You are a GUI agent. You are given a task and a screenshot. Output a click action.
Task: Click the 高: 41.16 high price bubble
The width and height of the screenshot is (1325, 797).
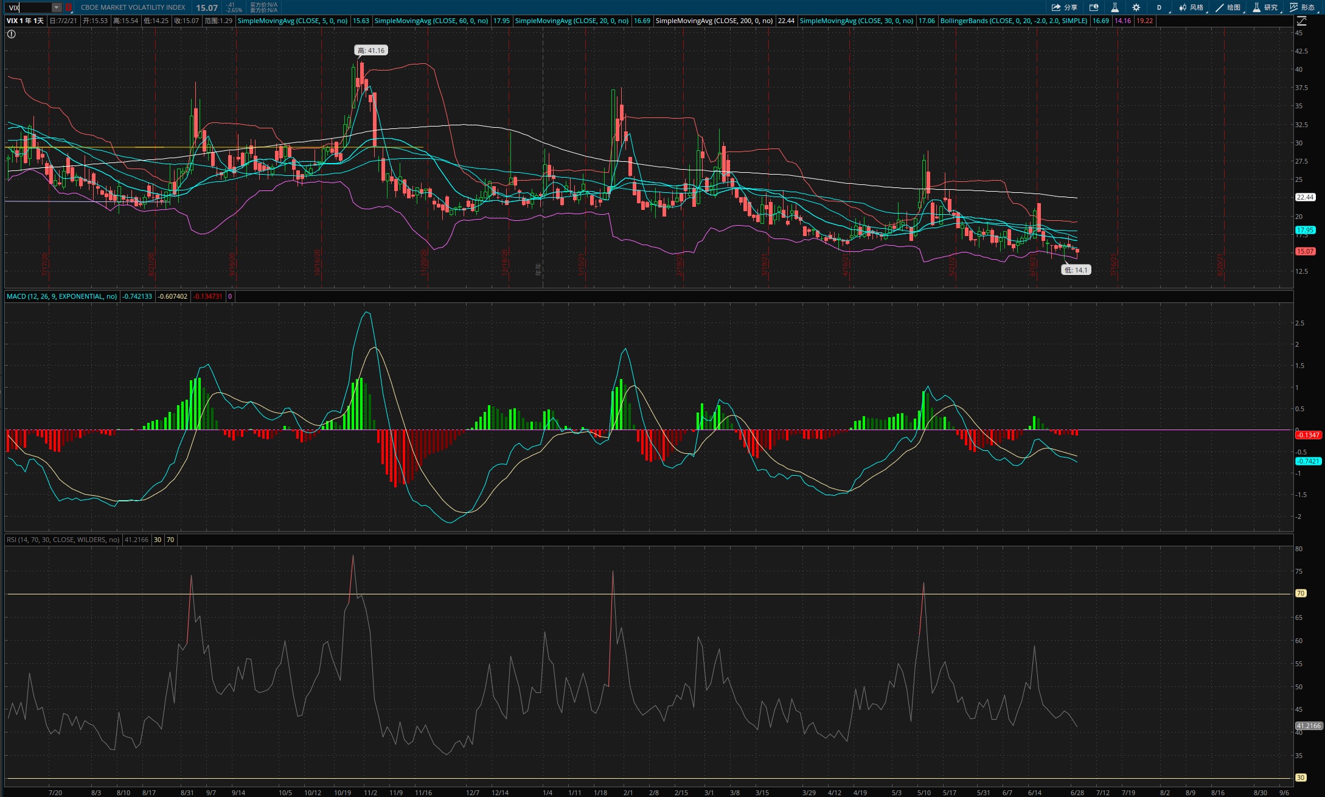(x=371, y=50)
